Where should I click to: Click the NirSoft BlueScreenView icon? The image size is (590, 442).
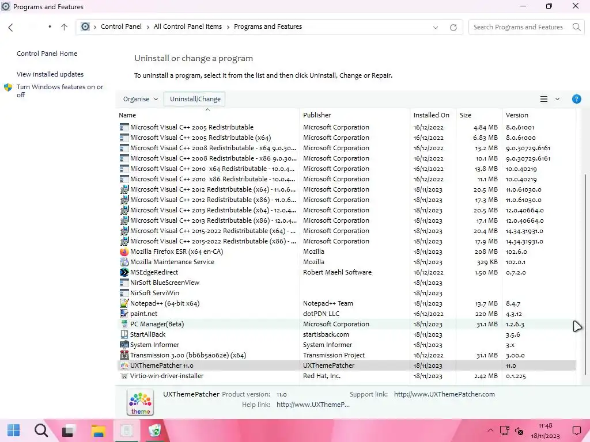click(124, 283)
